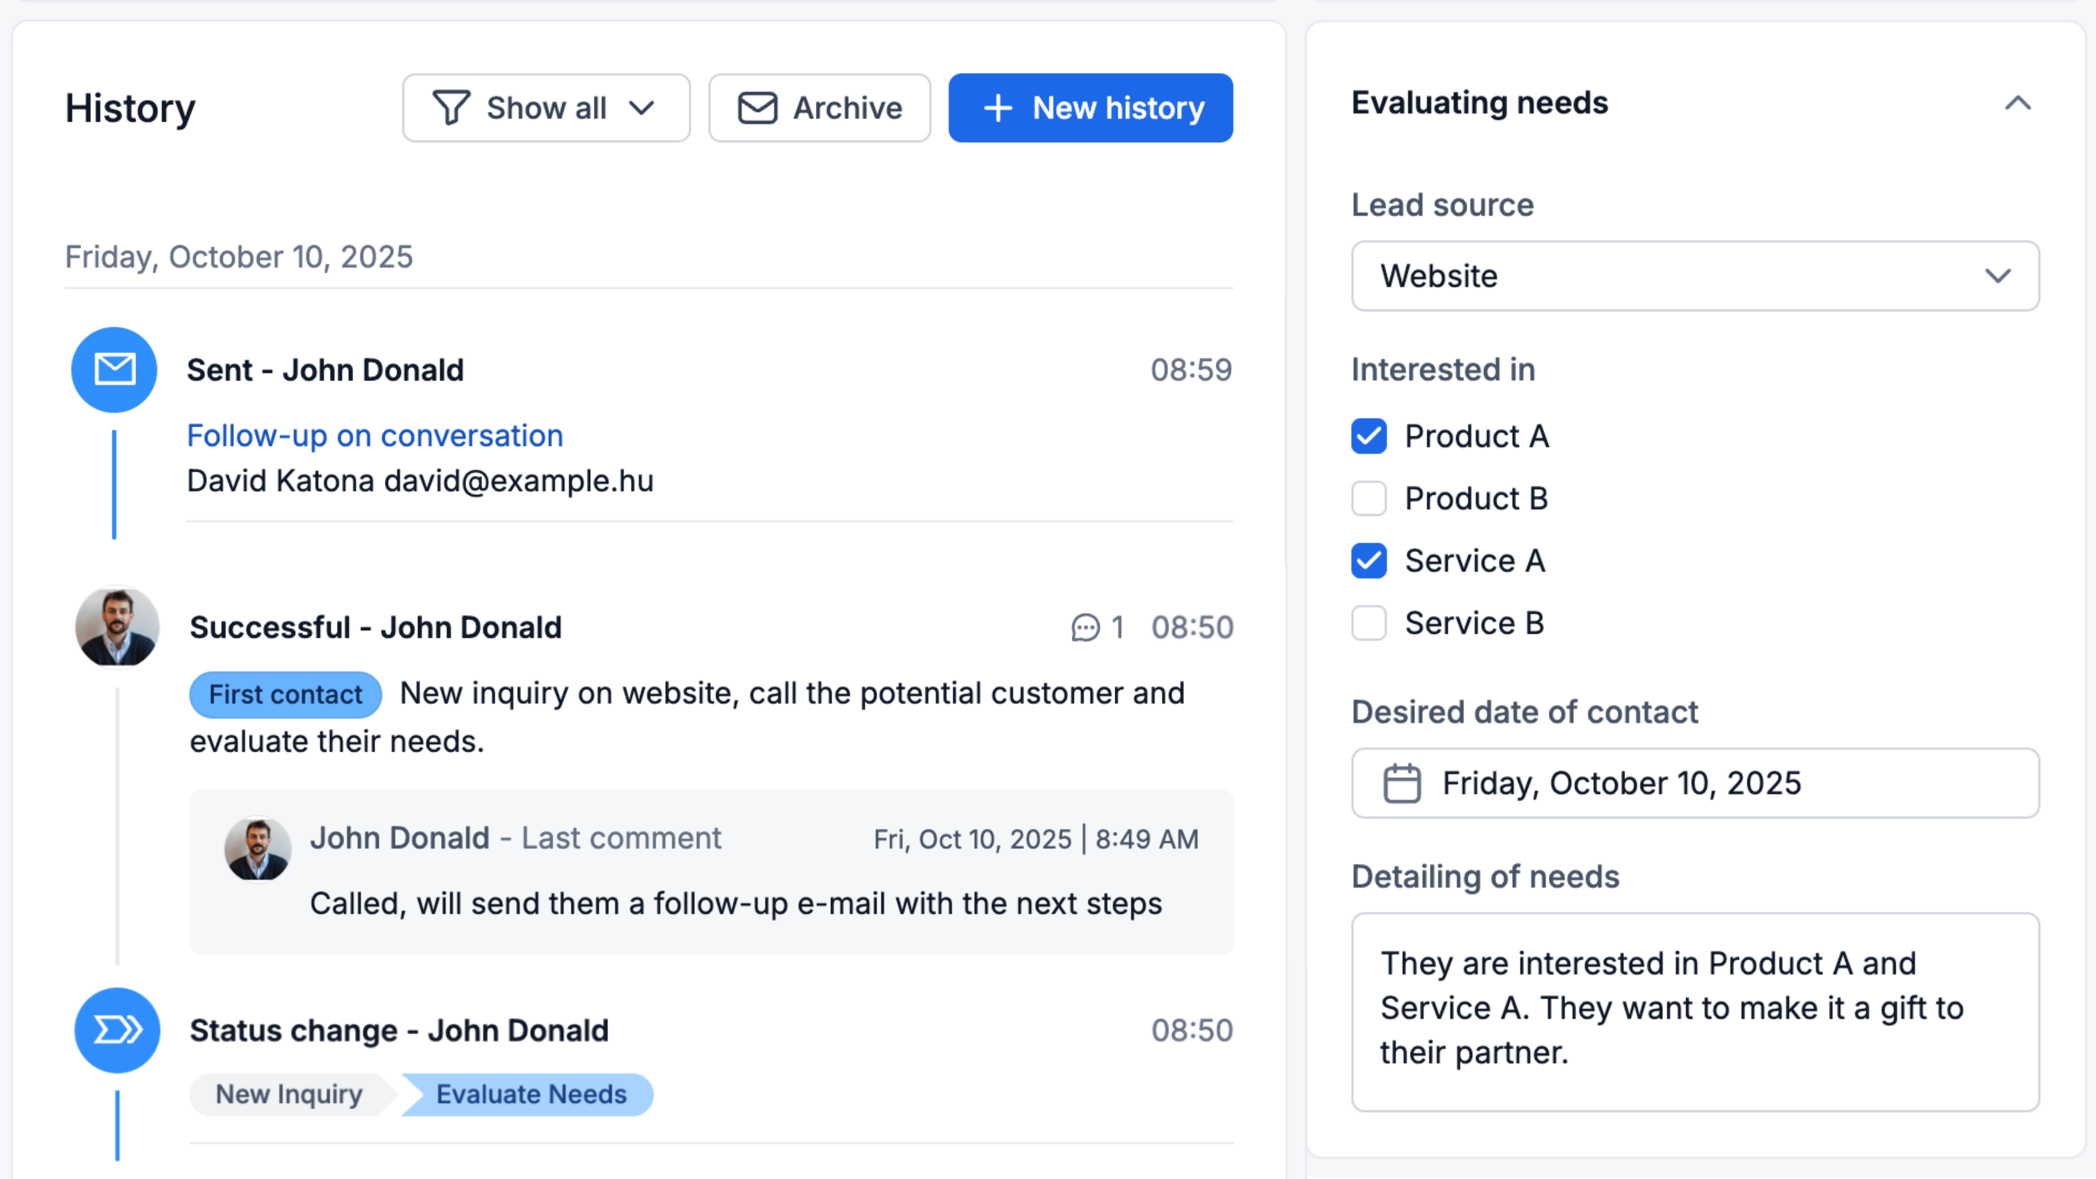This screenshot has width=2096, height=1179.
Task: Click the sent email envelope icon
Action: (114, 369)
